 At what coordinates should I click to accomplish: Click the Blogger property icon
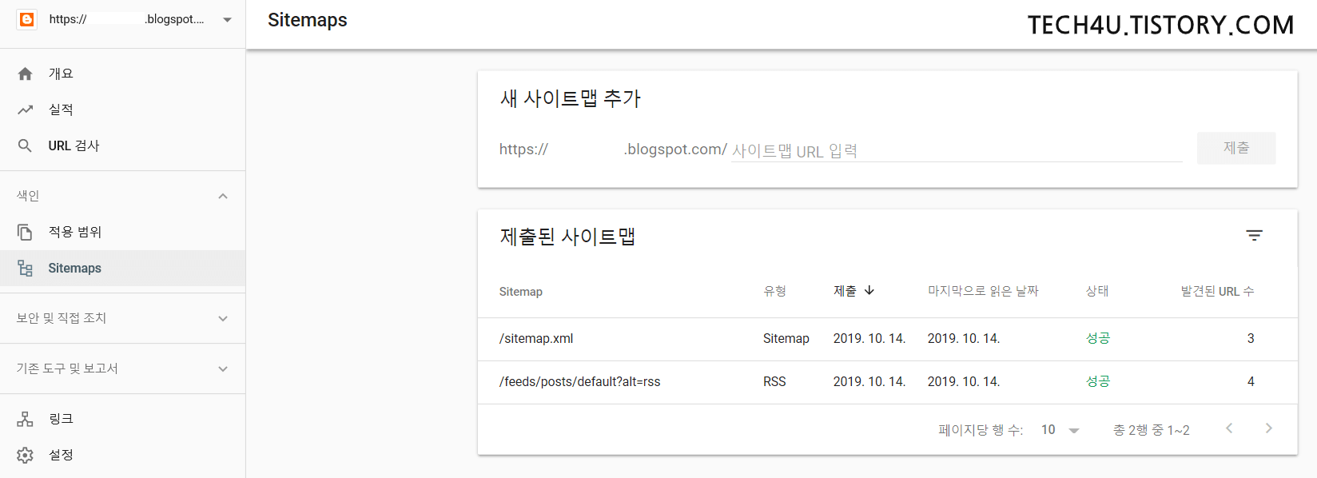[27, 19]
